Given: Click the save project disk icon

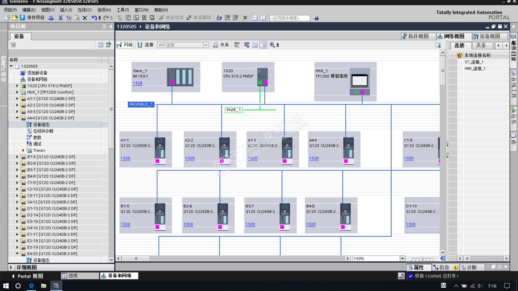Looking at the screenshot, I should click(x=22, y=18).
